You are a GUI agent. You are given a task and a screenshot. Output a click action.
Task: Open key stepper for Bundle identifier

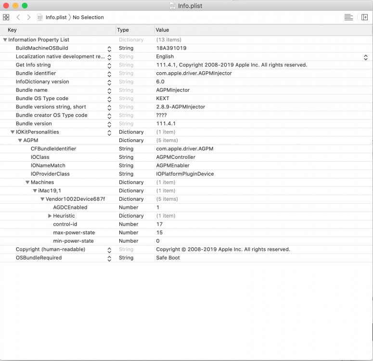pyautogui.click(x=109, y=74)
